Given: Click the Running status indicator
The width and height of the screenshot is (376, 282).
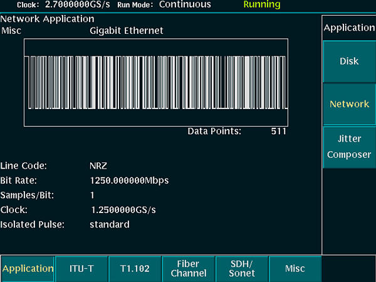Looking at the screenshot, I should coord(262,4).
